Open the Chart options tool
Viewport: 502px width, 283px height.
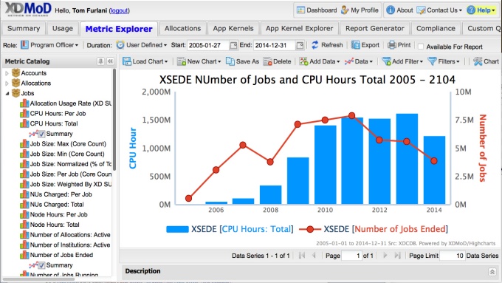click(x=486, y=61)
